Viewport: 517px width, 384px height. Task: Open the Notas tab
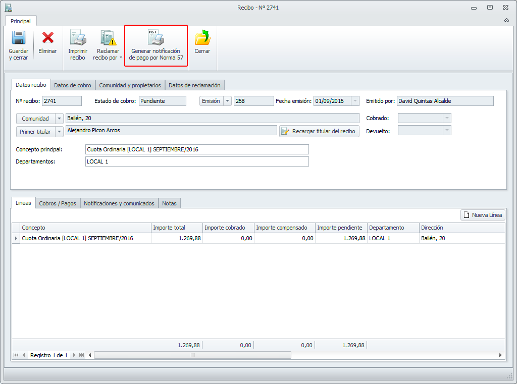(x=170, y=203)
